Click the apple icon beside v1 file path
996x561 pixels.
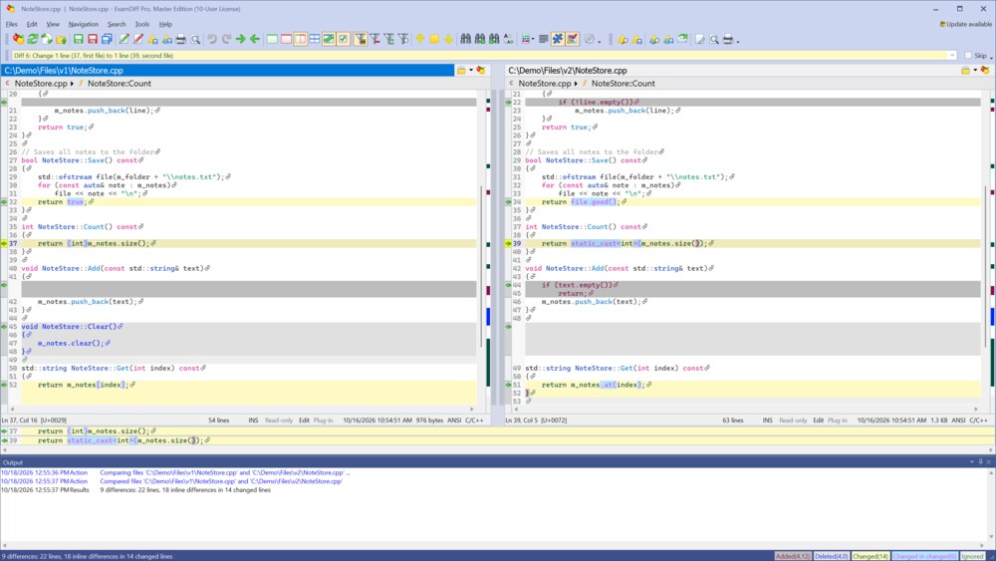[x=481, y=71]
